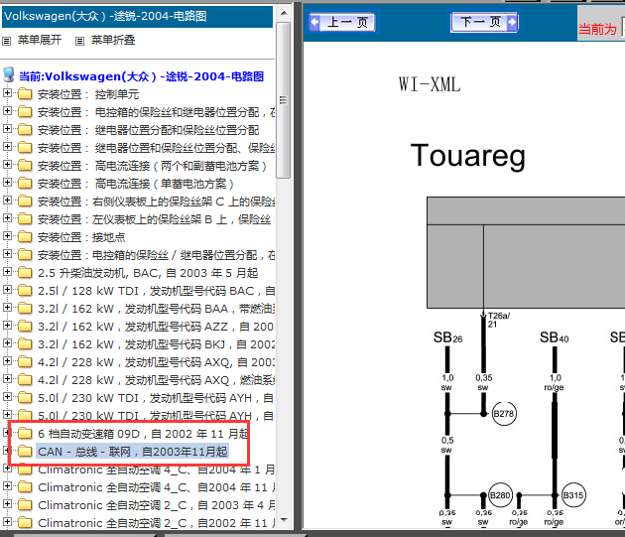Screen dimensions: 625x537
Task: Click folder icon of 安装位置:接地点
Action: point(25,237)
